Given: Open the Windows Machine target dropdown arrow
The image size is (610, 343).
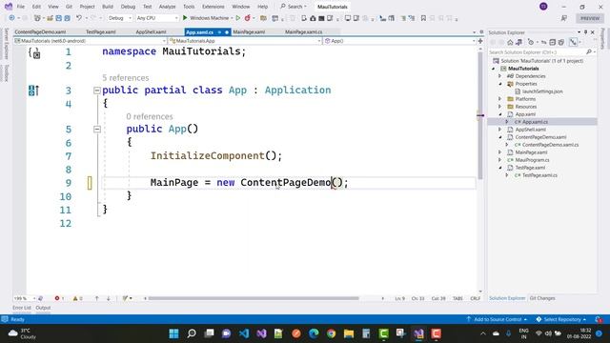Looking at the screenshot, I should [x=232, y=18].
